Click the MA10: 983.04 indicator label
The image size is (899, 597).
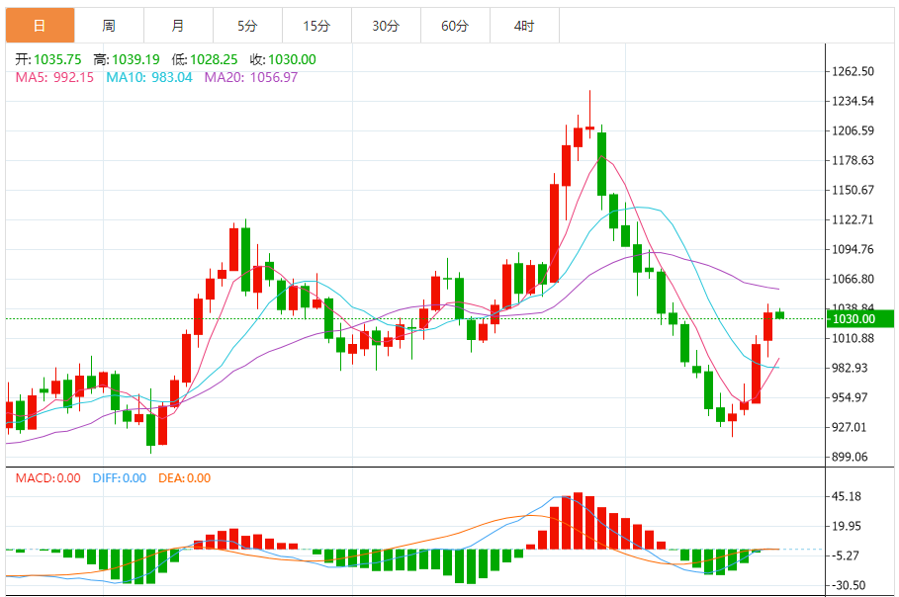(x=149, y=77)
